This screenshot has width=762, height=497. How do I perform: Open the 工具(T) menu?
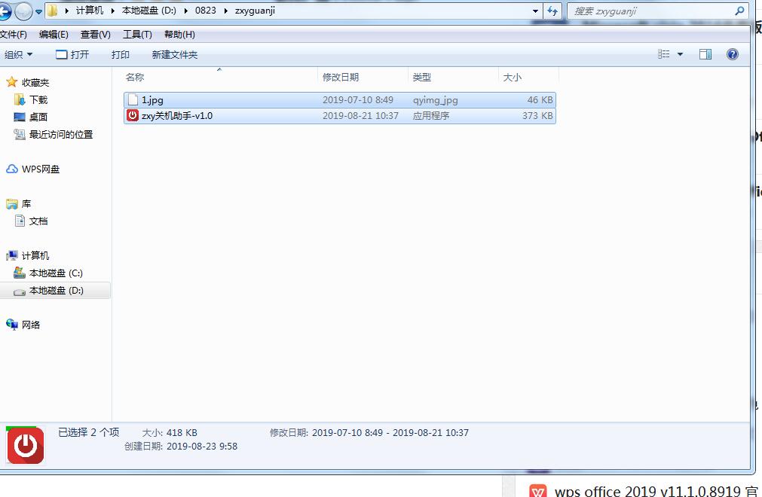[x=137, y=35]
